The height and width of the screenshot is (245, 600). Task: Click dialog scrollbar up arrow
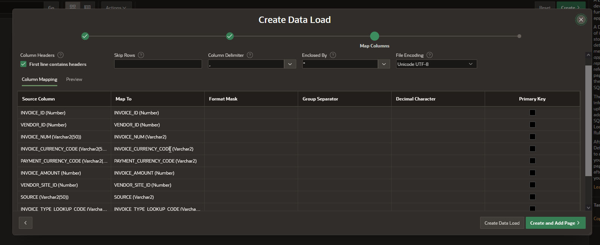coord(588,55)
